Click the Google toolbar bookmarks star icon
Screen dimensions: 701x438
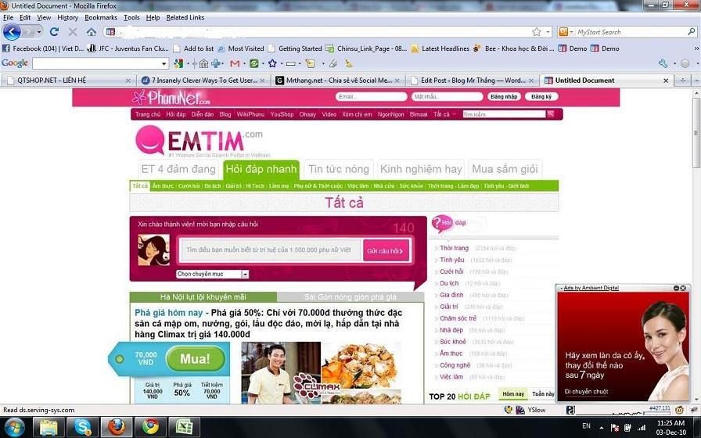[x=272, y=63]
